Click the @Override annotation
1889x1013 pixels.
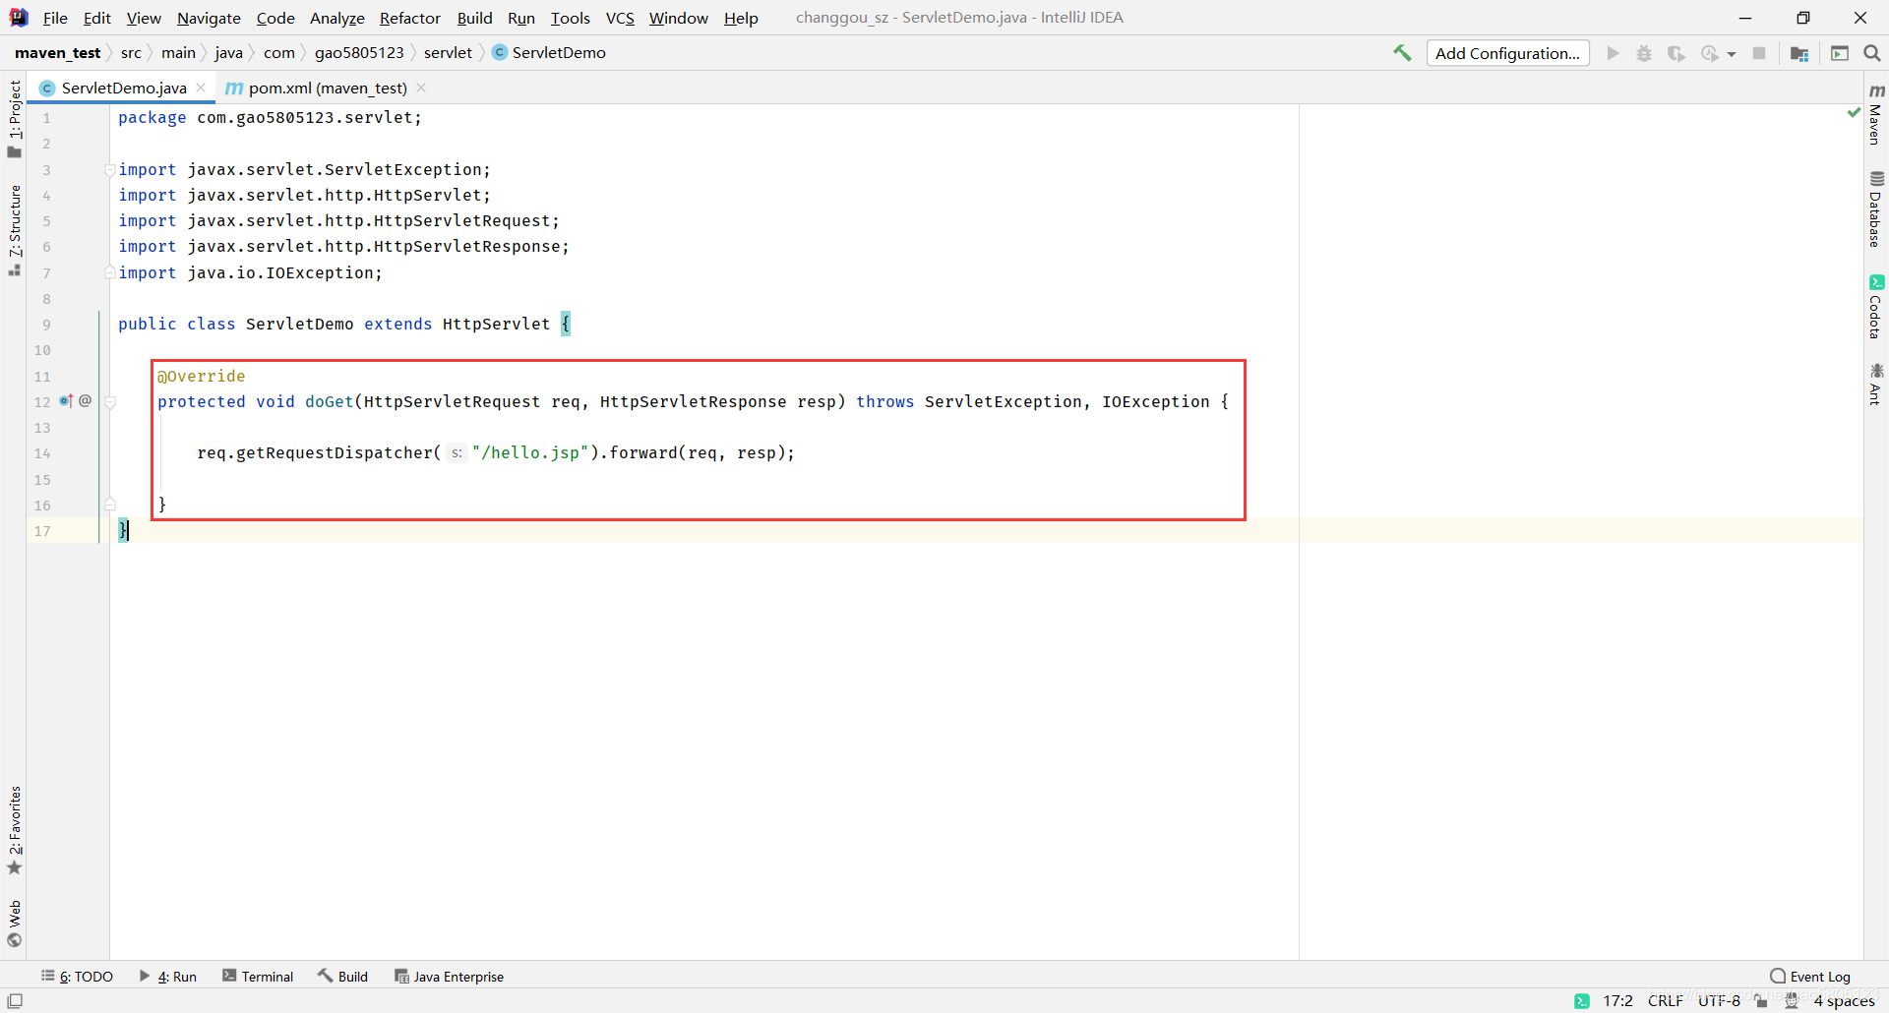click(202, 377)
